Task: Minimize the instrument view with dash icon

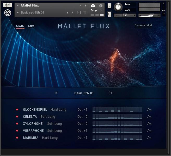Action: tap(163, 7)
